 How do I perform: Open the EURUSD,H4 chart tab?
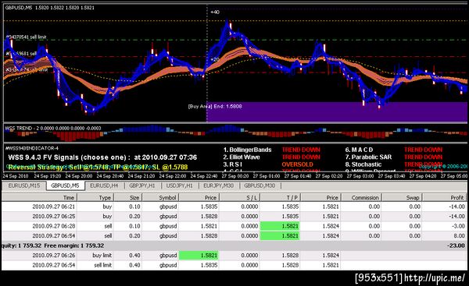coord(104,185)
